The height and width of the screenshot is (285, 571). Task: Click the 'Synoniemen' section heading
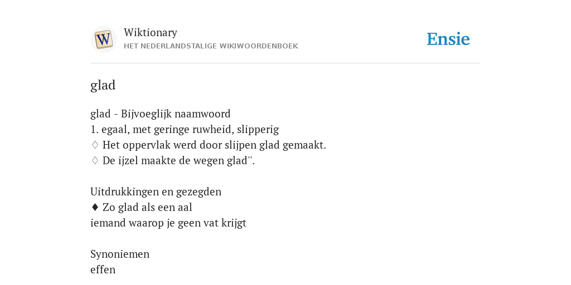[x=120, y=254]
